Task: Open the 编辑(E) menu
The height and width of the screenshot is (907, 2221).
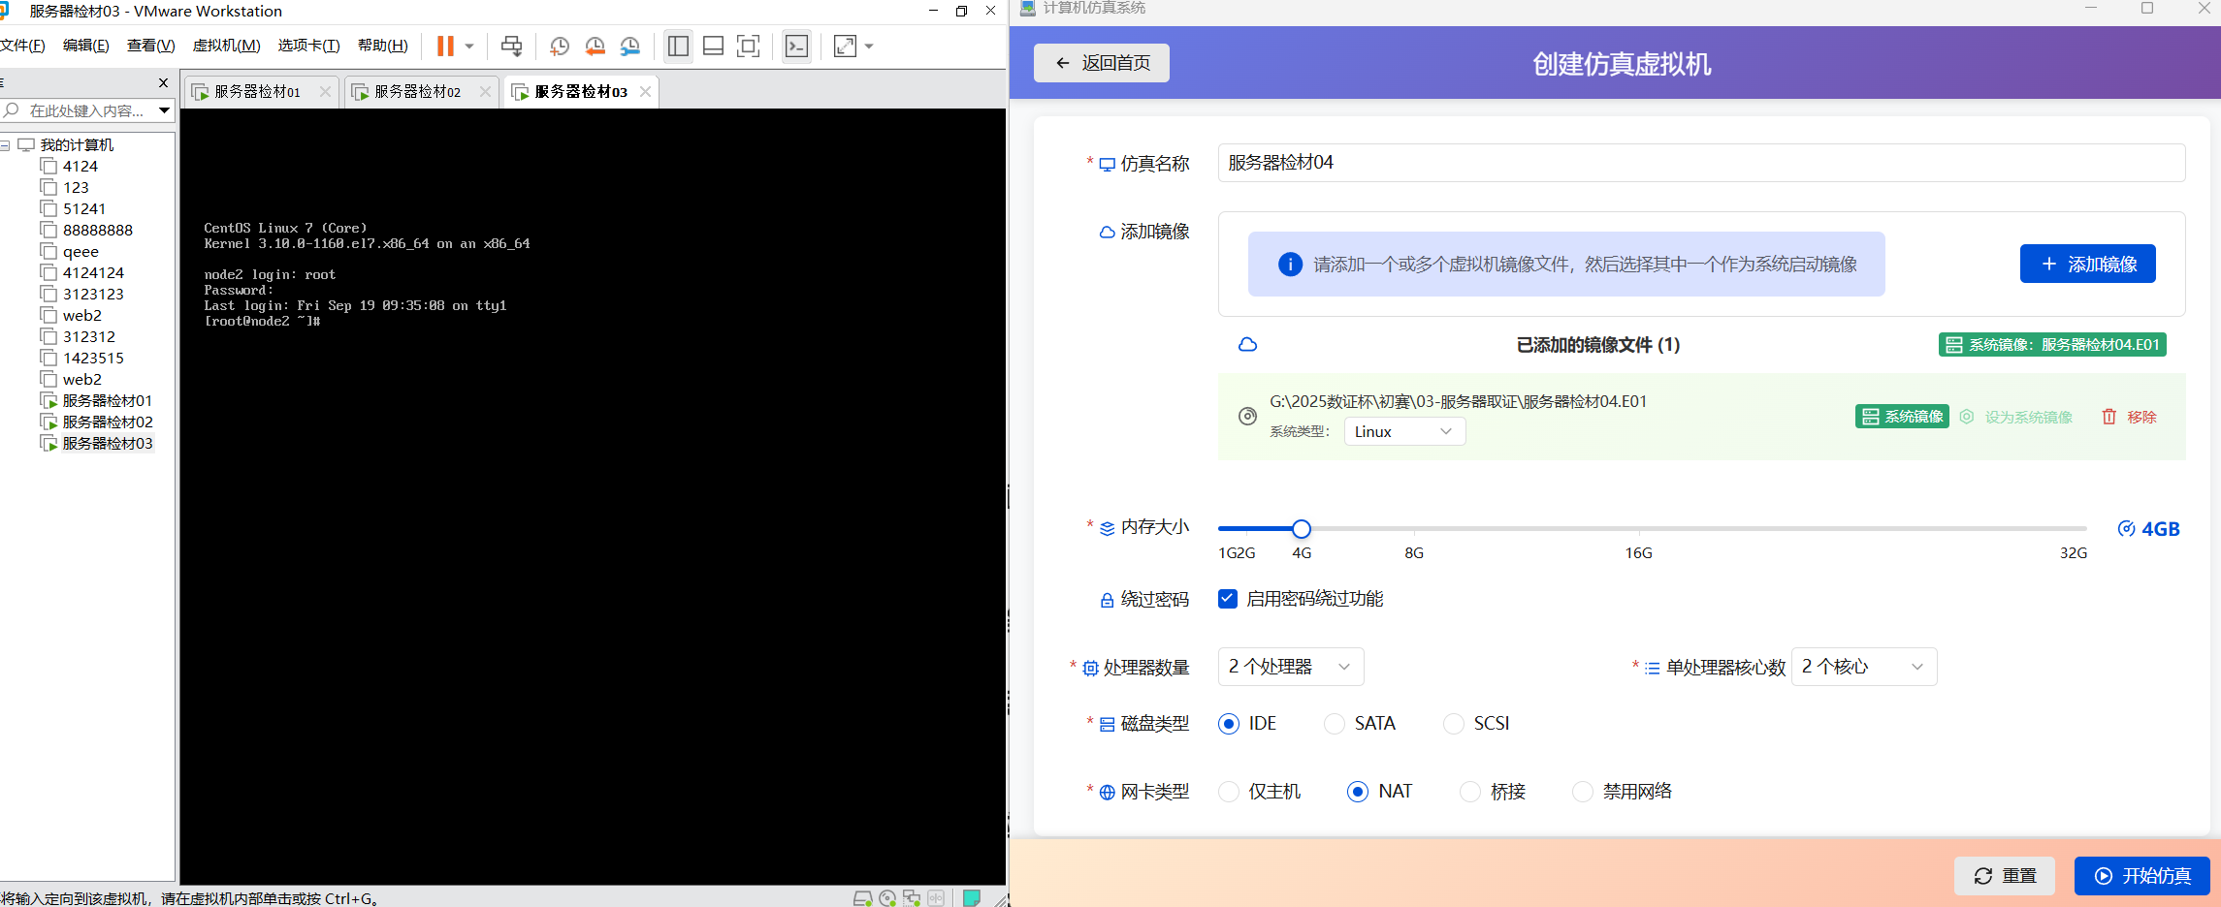Action: tap(85, 46)
